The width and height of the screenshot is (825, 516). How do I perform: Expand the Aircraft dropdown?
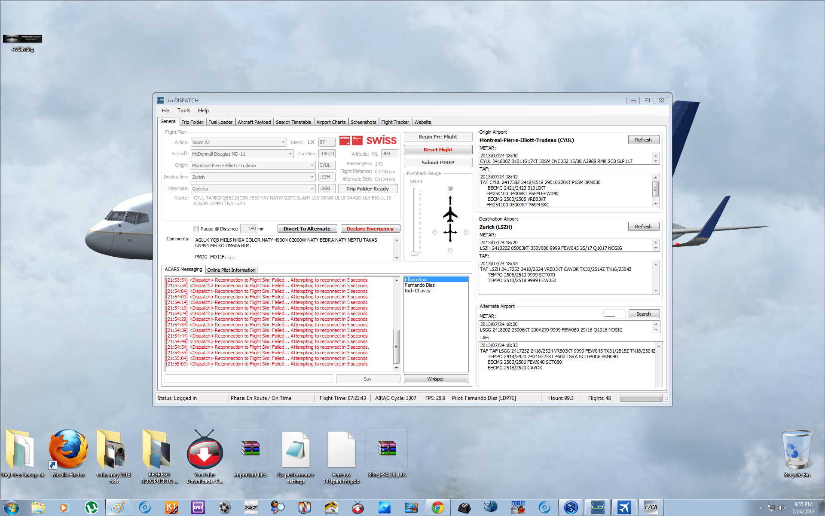click(x=290, y=154)
